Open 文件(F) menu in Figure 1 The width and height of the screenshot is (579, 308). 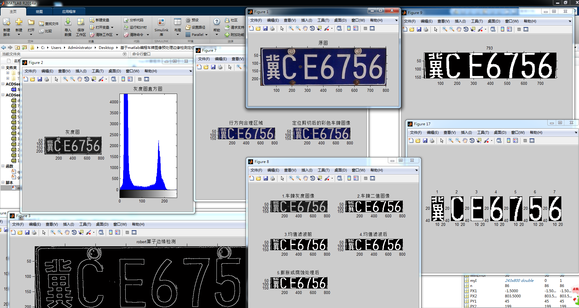pyautogui.click(x=256, y=20)
